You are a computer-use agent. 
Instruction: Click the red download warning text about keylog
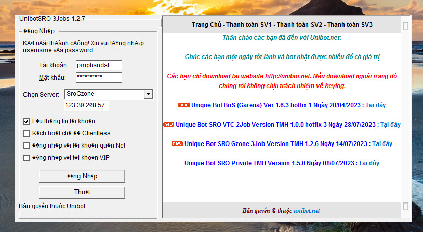click(x=282, y=81)
